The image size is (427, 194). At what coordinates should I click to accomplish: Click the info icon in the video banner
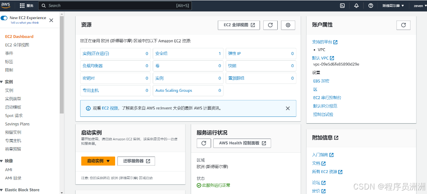click(x=88, y=108)
